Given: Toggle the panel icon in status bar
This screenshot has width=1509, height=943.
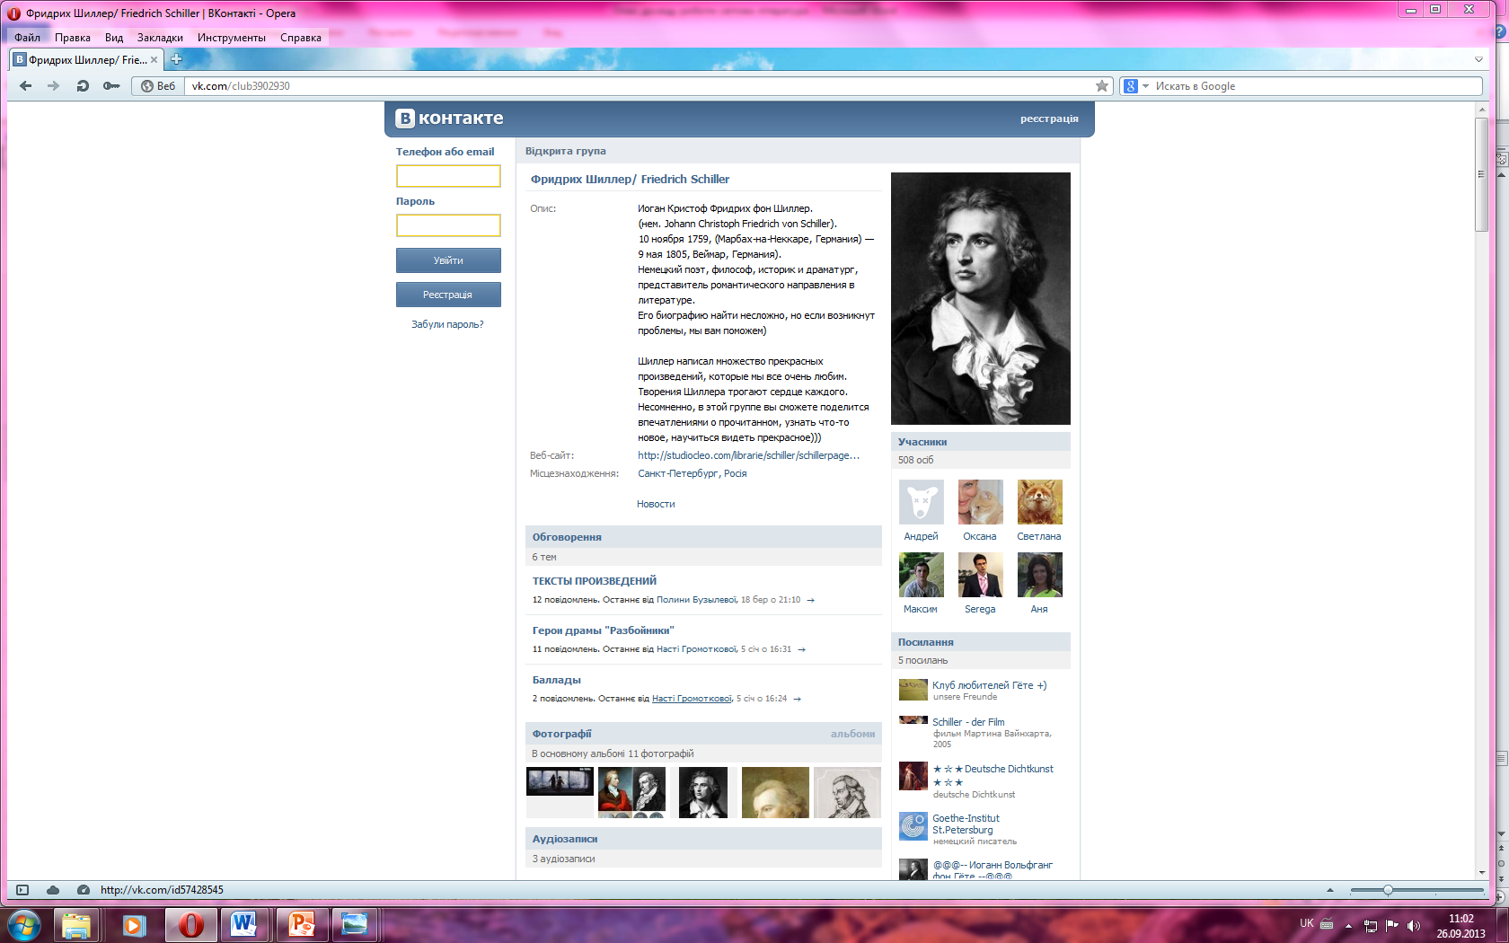Looking at the screenshot, I should (x=22, y=890).
